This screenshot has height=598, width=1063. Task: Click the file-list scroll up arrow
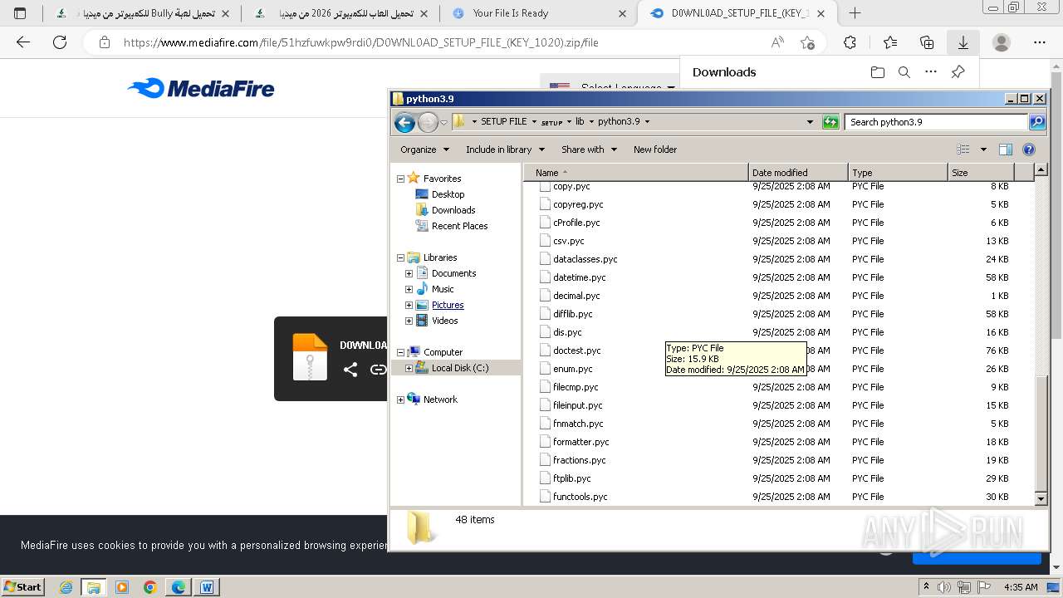[x=1041, y=170]
